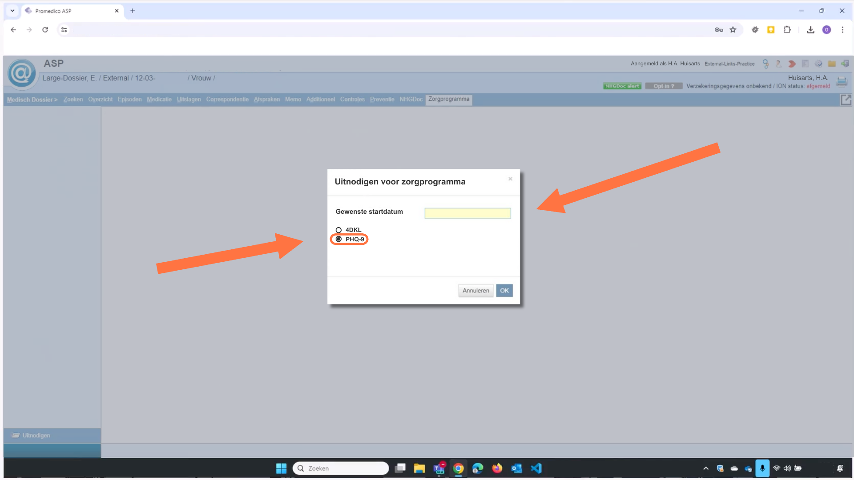Select the PHQ-9 radio option
This screenshot has height=480, width=854.
point(338,239)
